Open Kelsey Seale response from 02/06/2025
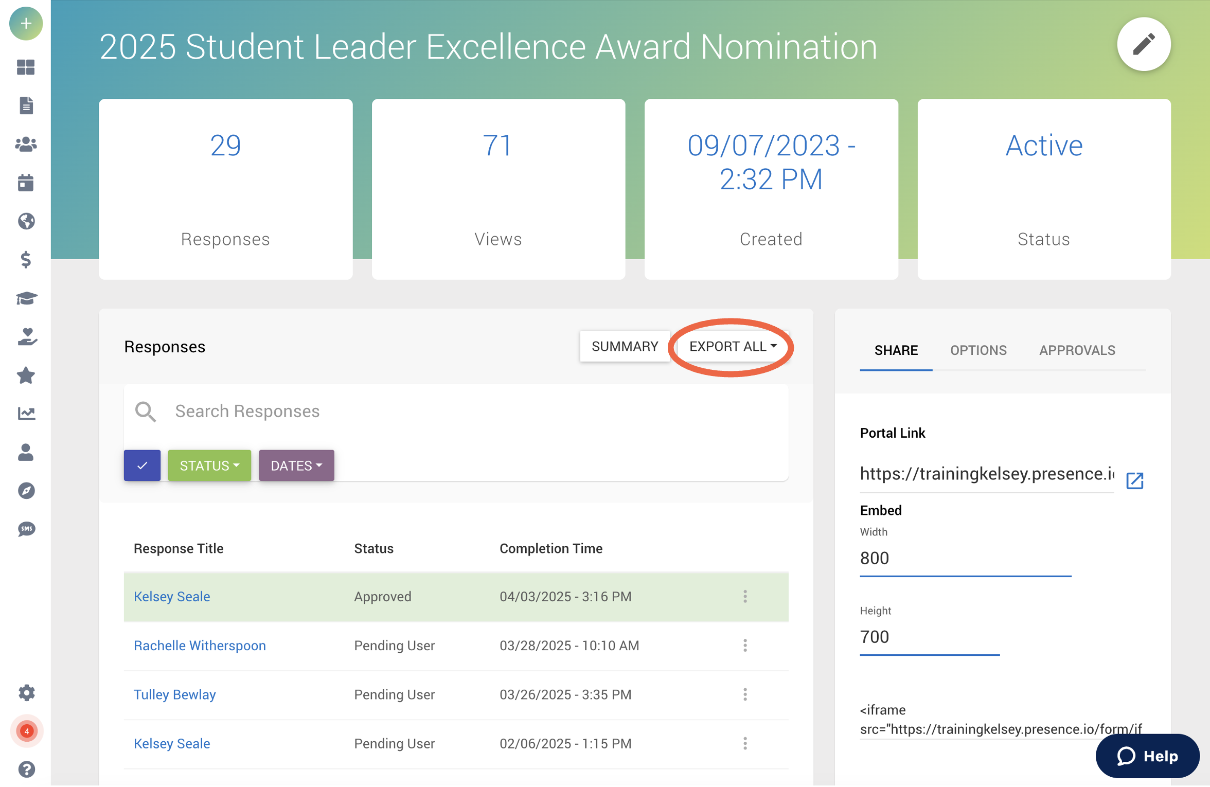 [172, 744]
